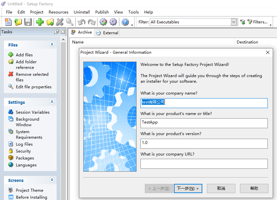Switch to the Archive tab
The image size is (277, 200).
tap(81, 32)
